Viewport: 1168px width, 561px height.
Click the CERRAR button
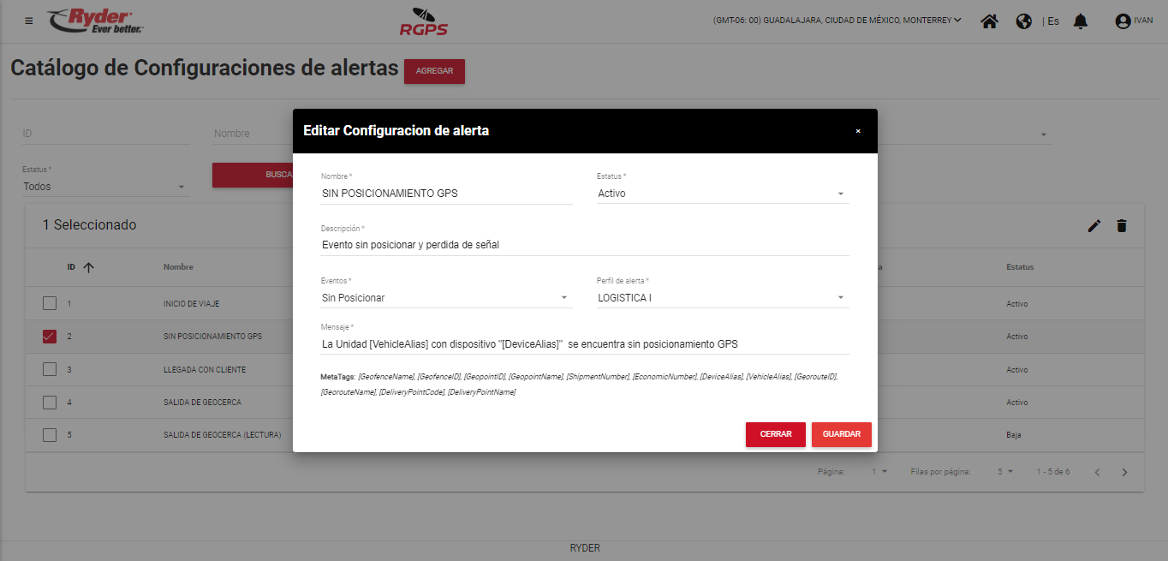coord(775,434)
